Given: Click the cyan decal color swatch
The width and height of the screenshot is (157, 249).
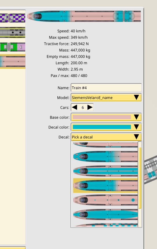Looking at the screenshot, I should coord(102,127).
